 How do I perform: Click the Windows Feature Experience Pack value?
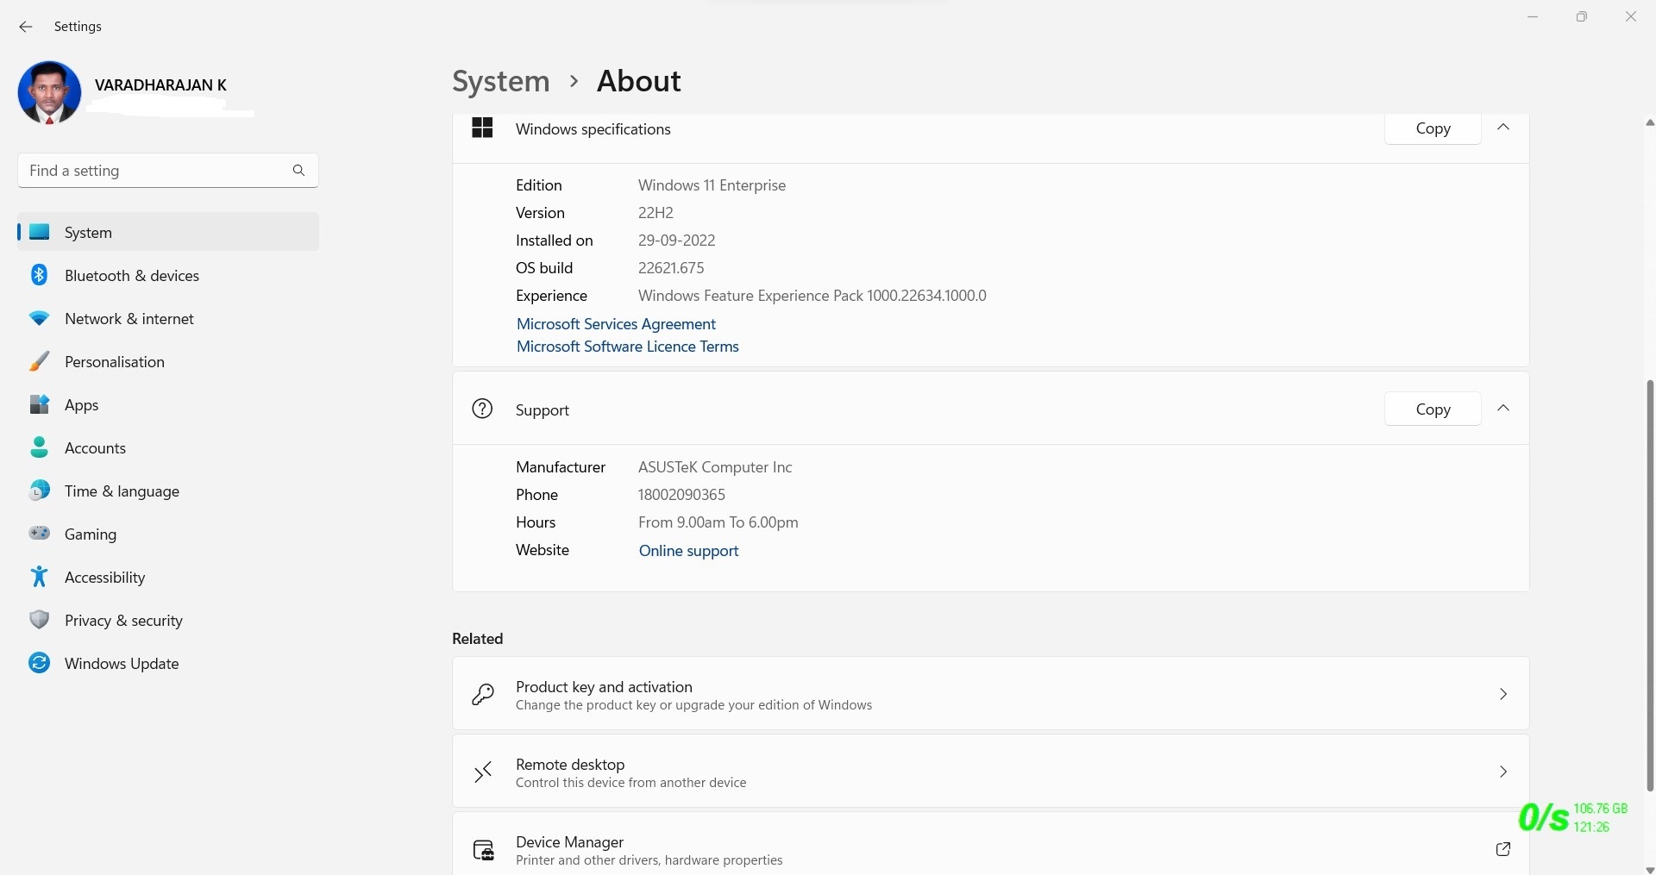812,296
